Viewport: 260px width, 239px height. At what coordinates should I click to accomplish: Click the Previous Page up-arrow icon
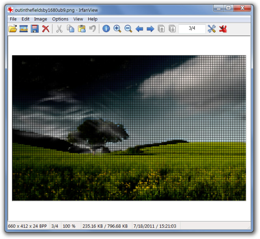(x=162, y=29)
